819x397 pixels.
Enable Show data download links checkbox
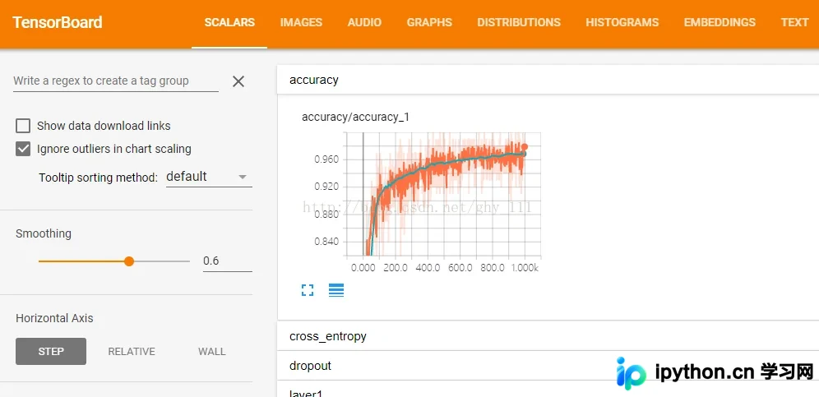click(x=23, y=126)
